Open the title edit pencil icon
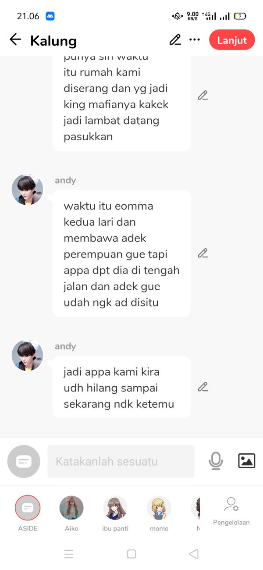This screenshot has width=263, height=570. click(175, 40)
